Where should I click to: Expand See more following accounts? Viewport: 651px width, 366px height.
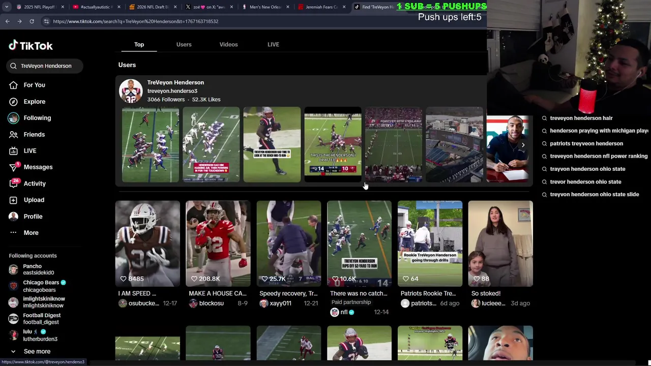[31, 351]
